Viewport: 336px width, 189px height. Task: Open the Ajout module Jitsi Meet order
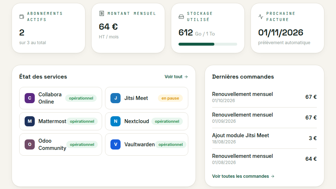264,138
